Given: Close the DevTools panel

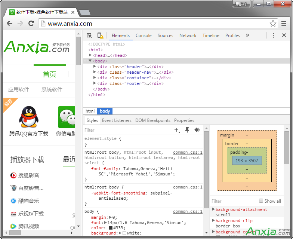Looking at the screenshot, I should pyautogui.click(x=284, y=35).
